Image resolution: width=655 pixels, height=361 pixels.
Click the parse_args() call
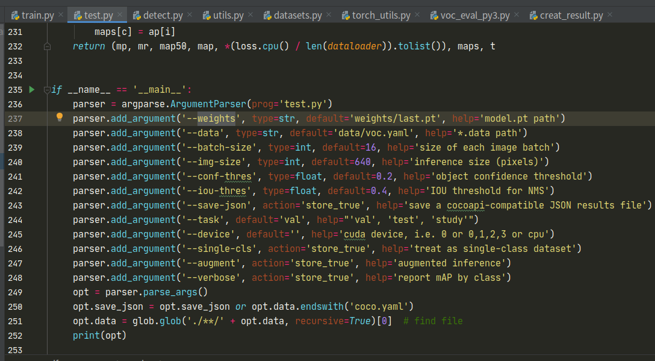(175, 292)
